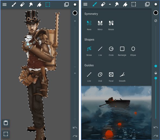Screen dimensions: 160x140
Task: Tap the paste clipboard button
Action: coord(6,123)
